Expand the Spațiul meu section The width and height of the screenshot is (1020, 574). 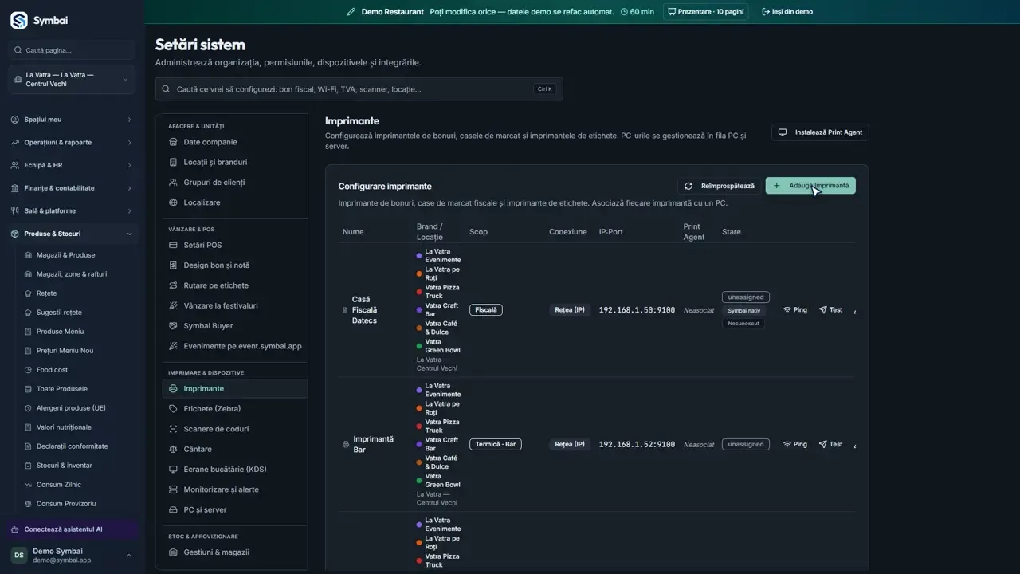point(72,120)
